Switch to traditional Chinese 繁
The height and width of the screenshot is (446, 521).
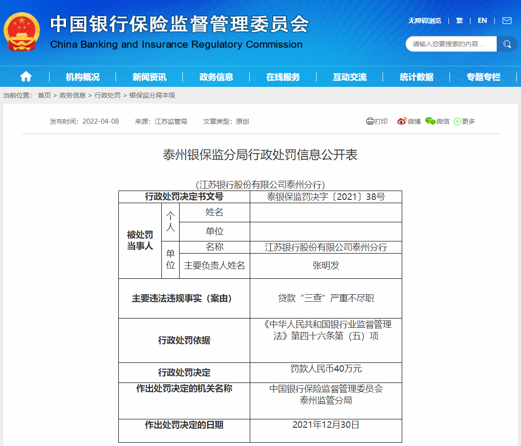(460, 21)
